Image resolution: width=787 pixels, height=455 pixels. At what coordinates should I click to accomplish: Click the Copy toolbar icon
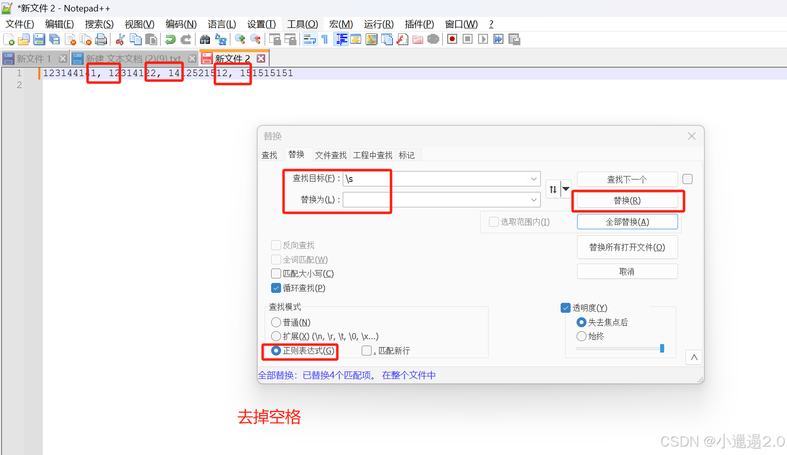135,39
